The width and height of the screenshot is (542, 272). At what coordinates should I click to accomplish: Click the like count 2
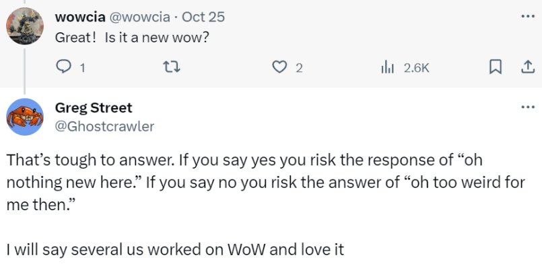(300, 68)
